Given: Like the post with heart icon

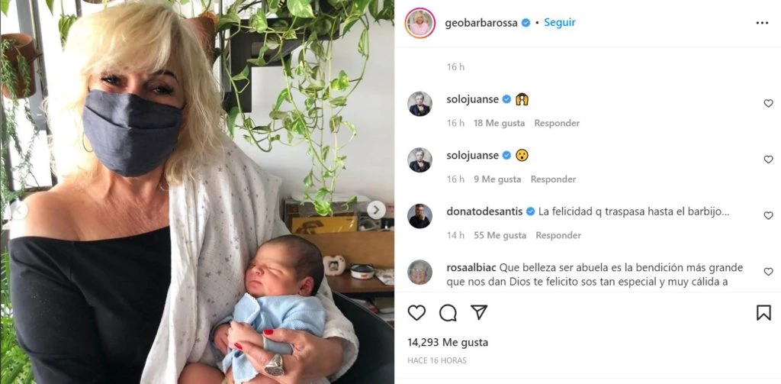Looking at the screenshot, I should point(416,313).
